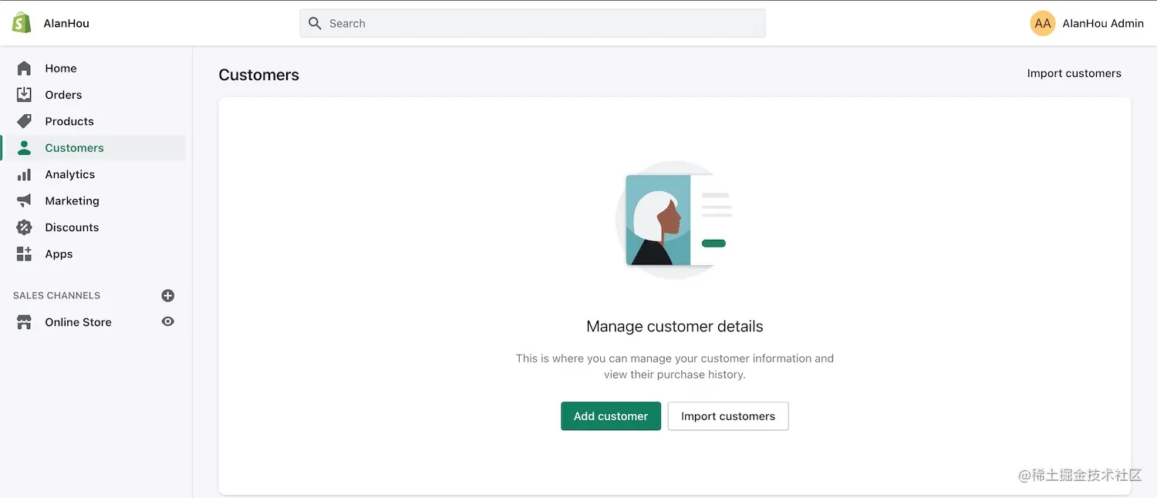
Task: Select the Import customers button beside Add customer
Action: [x=727, y=416]
